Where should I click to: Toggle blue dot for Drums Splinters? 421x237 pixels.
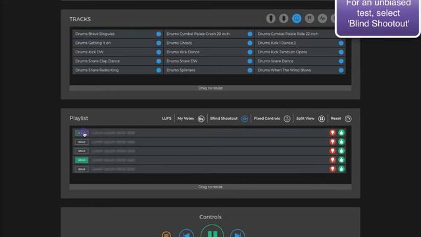coord(250,70)
